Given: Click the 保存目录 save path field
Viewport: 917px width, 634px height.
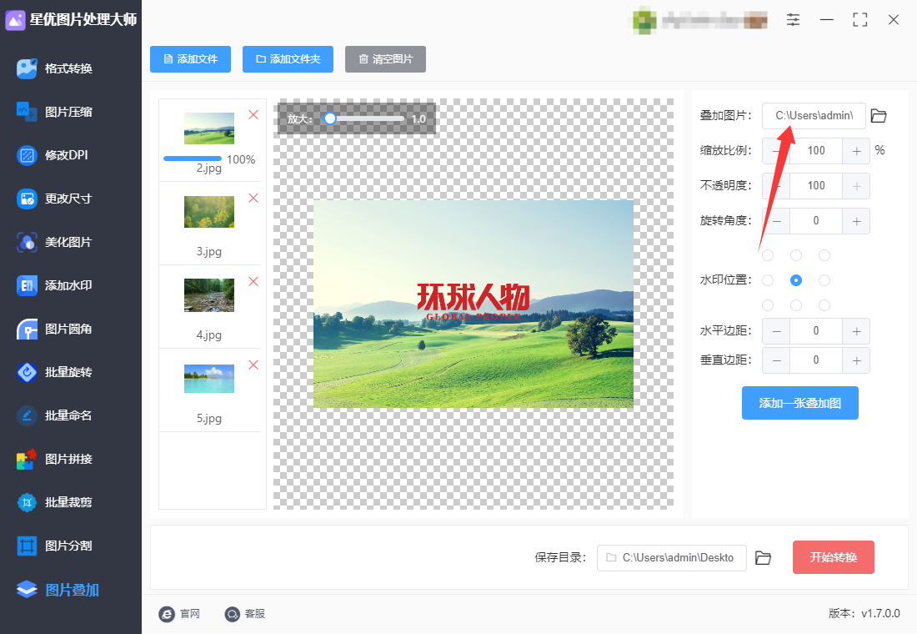Looking at the screenshot, I should tap(671, 558).
